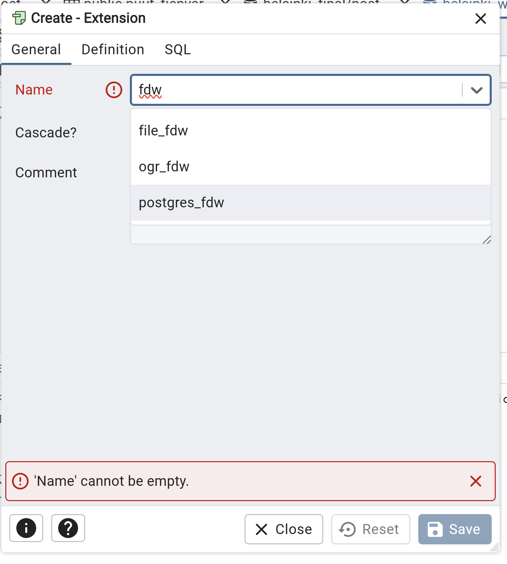The width and height of the screenshot is (507, 564).
Task: Close the Create - Extension dialog
Action: (x=480, y=19)
